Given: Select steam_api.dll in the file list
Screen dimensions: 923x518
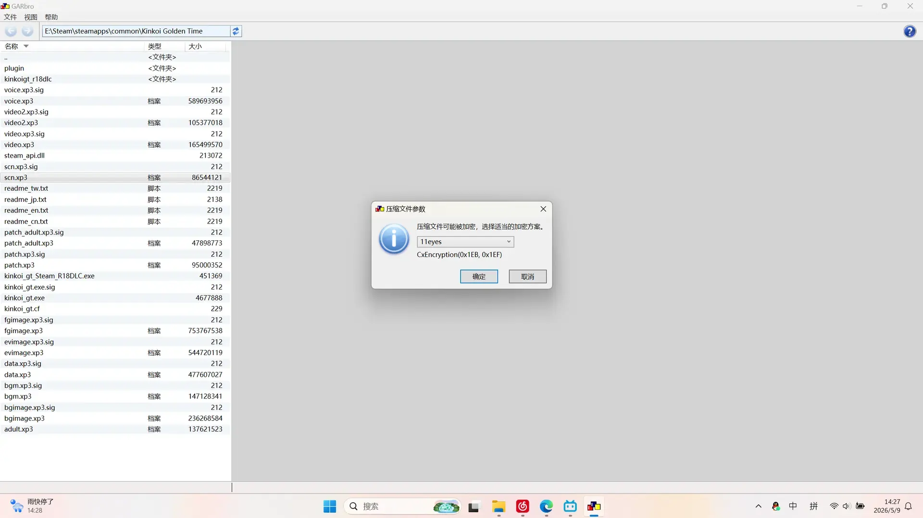Looking at the screenshot, I should [115, 156].
